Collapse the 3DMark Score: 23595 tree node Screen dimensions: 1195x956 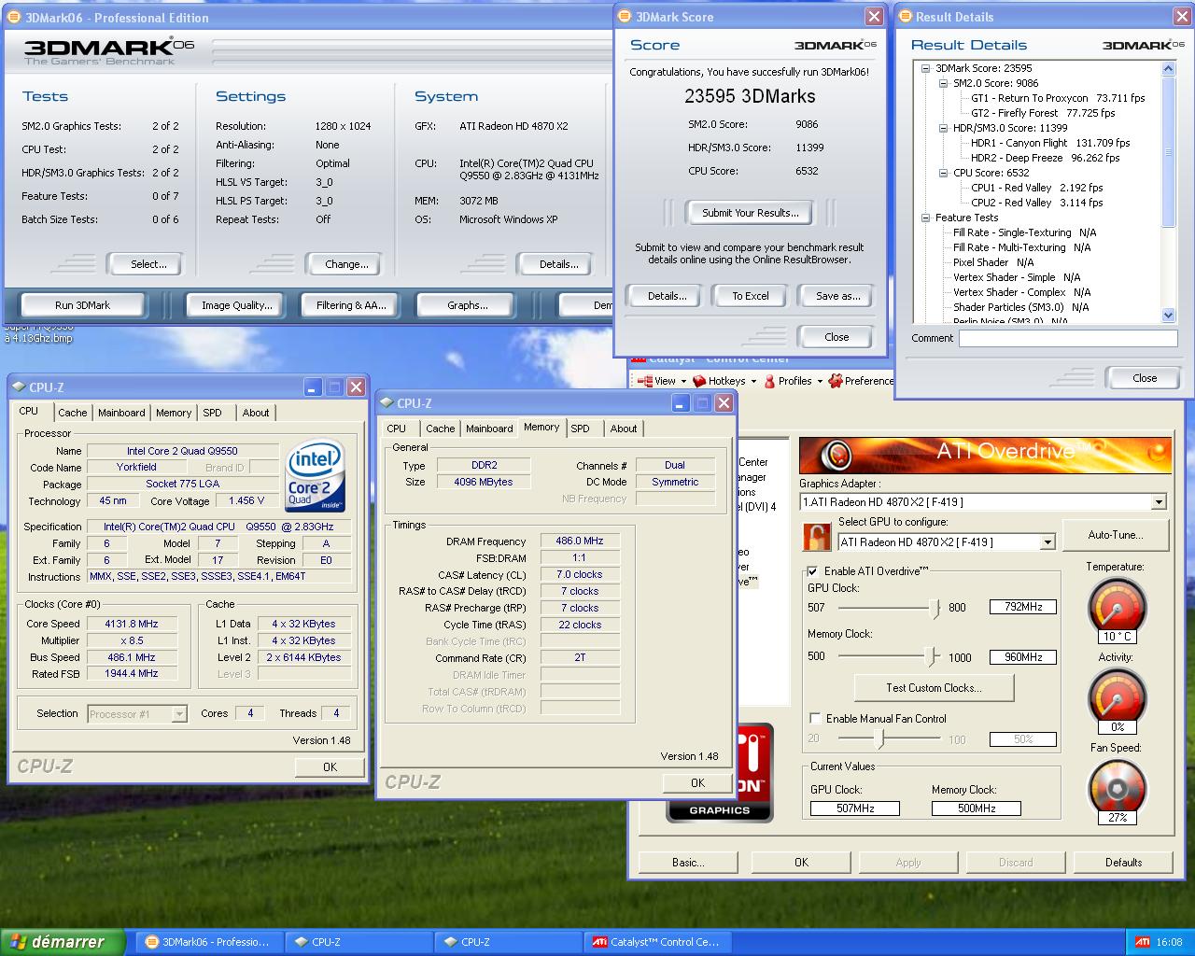pos(925,68)
